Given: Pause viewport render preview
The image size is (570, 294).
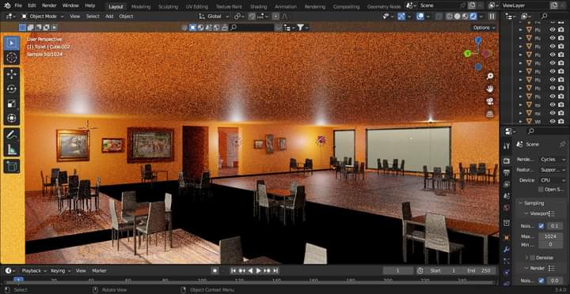Looking at the screenshot, I should [x=492, y=17].
